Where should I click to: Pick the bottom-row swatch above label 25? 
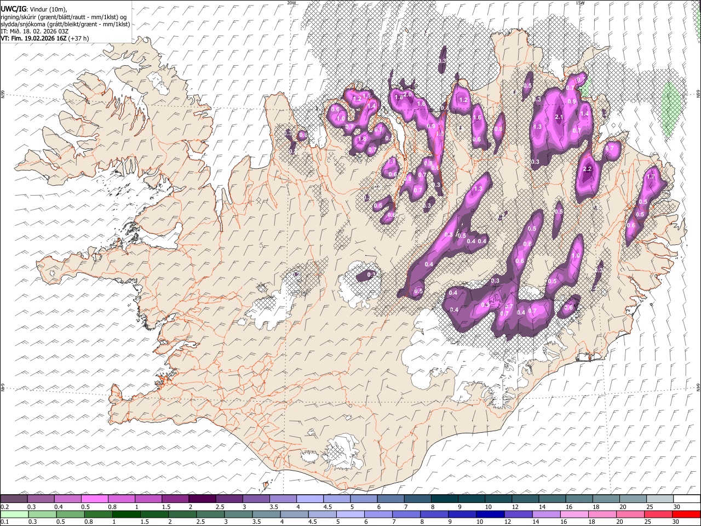coord(657,514)
